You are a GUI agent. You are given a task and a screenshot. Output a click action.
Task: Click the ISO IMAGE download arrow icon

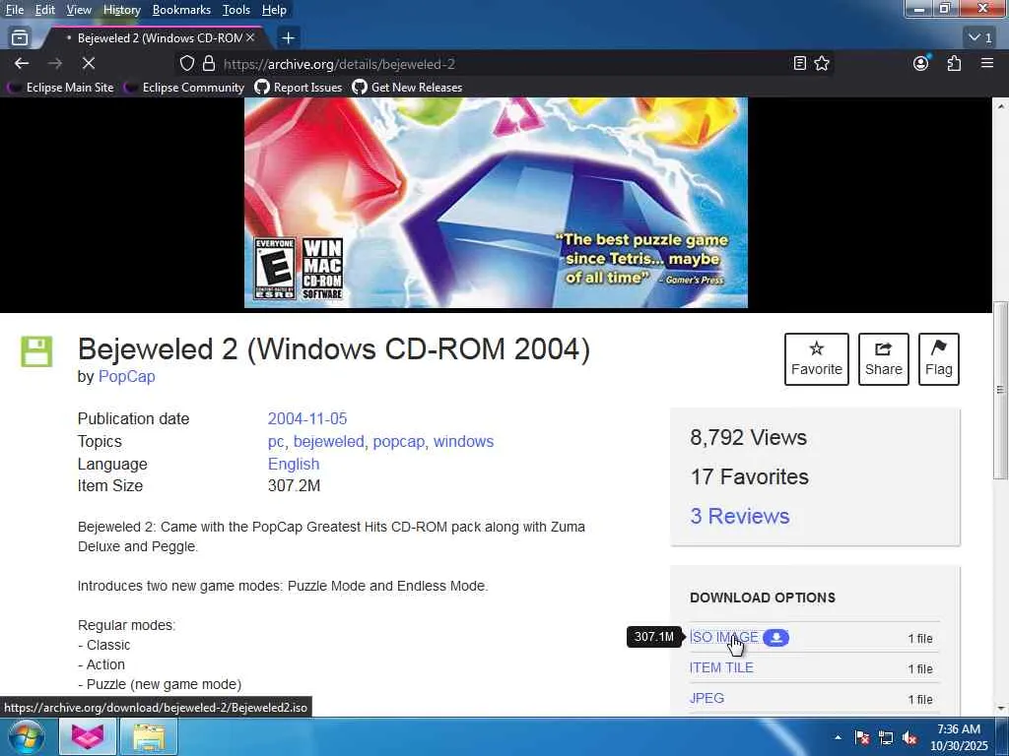[x=776, y=637]
